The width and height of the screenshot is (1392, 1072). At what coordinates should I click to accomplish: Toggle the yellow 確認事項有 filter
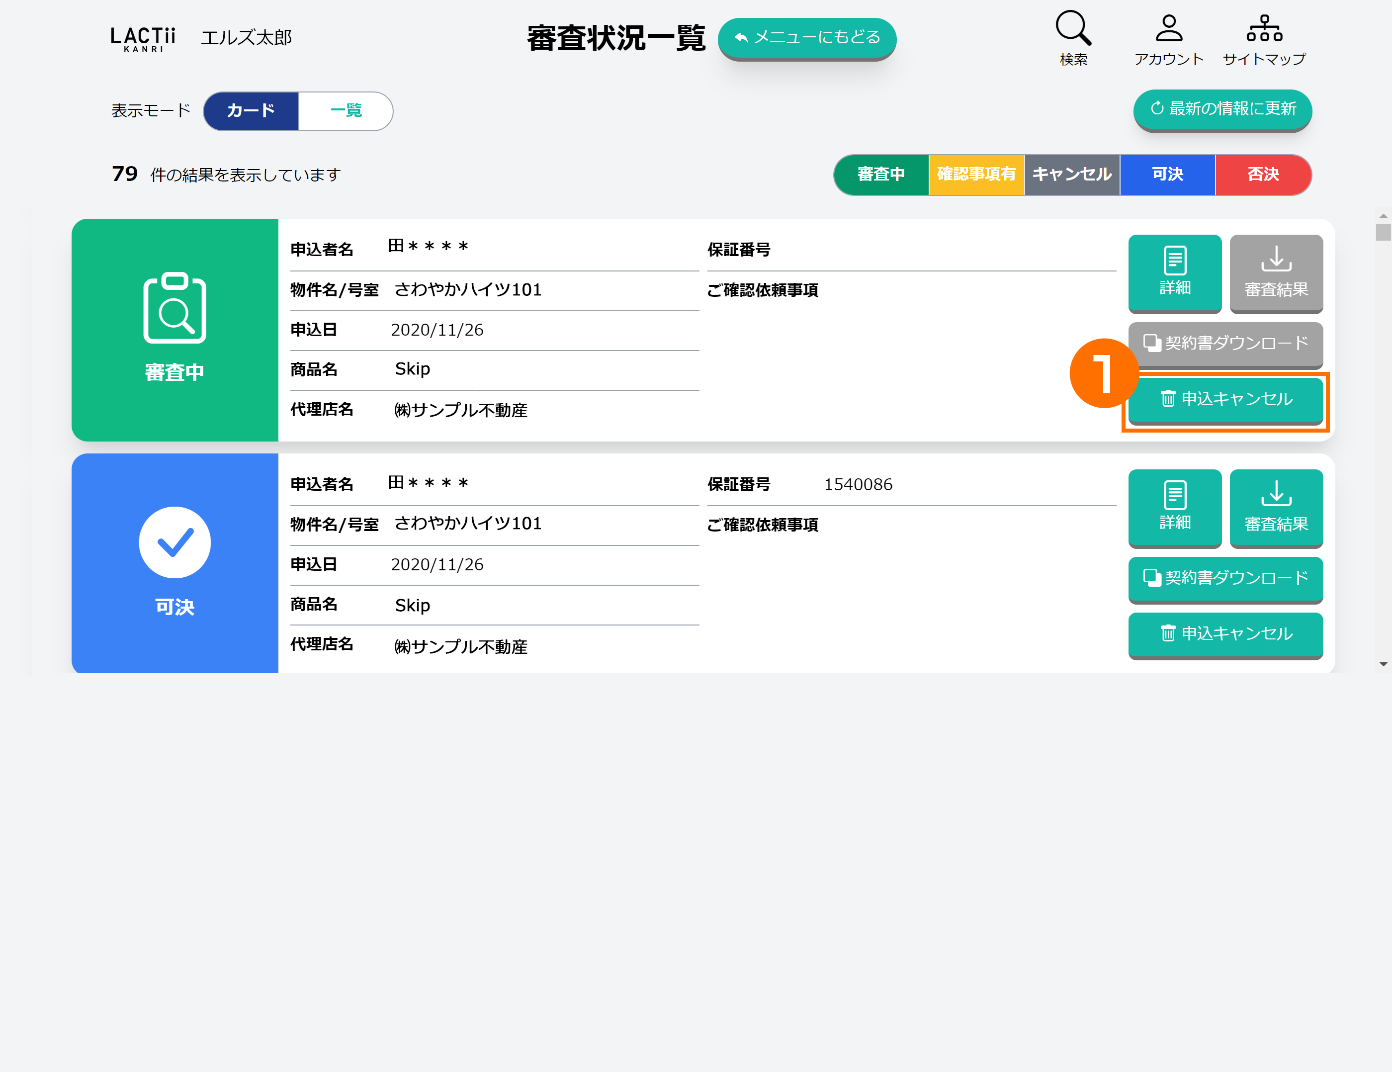pos(976,174)
